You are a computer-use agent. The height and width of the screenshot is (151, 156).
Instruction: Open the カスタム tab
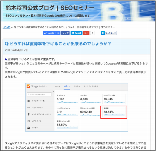coord(77,86)
